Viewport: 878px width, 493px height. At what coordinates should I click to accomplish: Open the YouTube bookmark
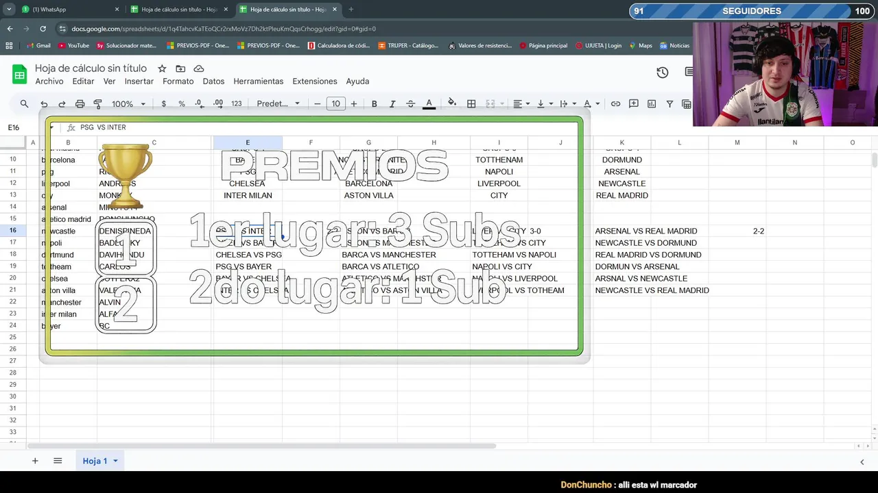coord(73,46)
